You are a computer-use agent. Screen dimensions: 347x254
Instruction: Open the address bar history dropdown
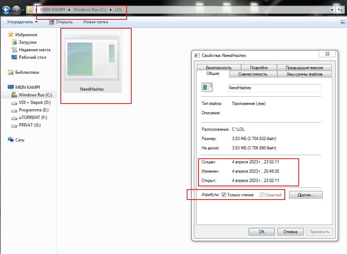click(332, 10)
